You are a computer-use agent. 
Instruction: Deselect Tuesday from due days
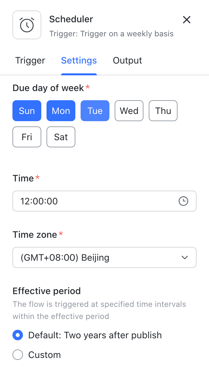coord(95,111)
